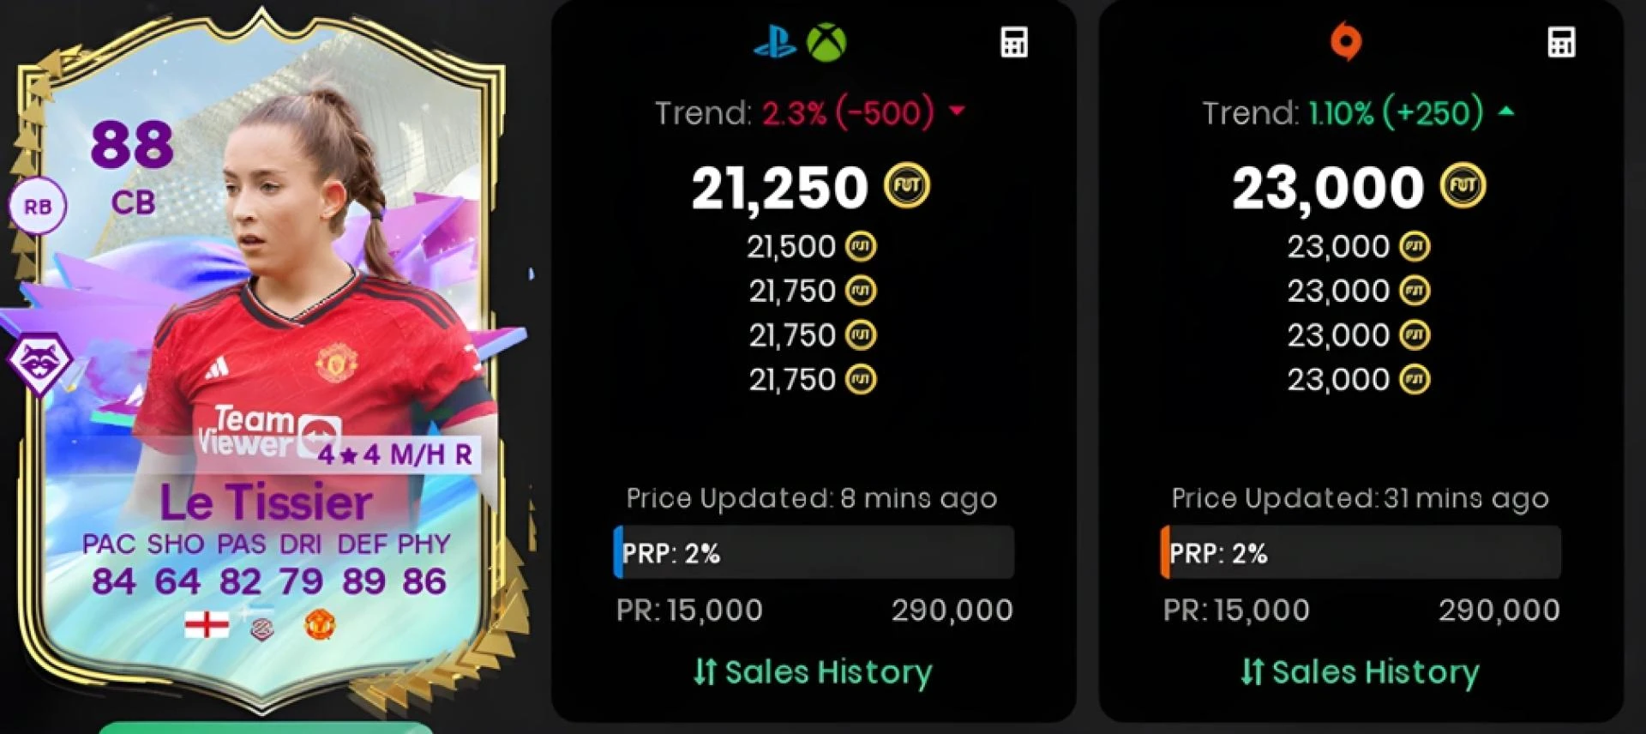Click the England flag on the card
Screen dimensions: 1646x734
[207, 625]
